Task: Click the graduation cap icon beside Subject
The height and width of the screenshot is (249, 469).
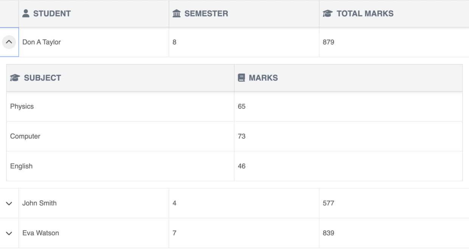Action: [x=15, y=78]
